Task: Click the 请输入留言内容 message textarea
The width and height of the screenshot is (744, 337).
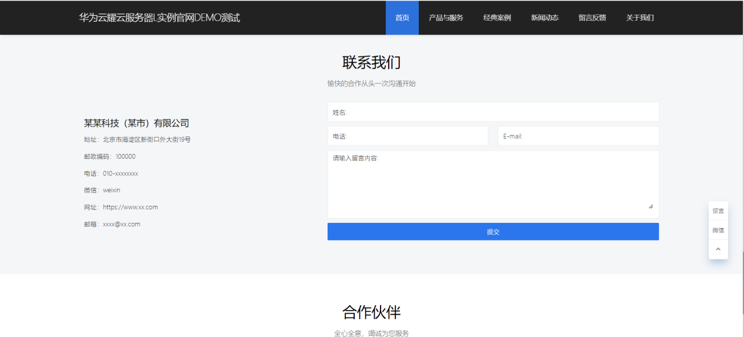Action: click(x=493, y=184)
